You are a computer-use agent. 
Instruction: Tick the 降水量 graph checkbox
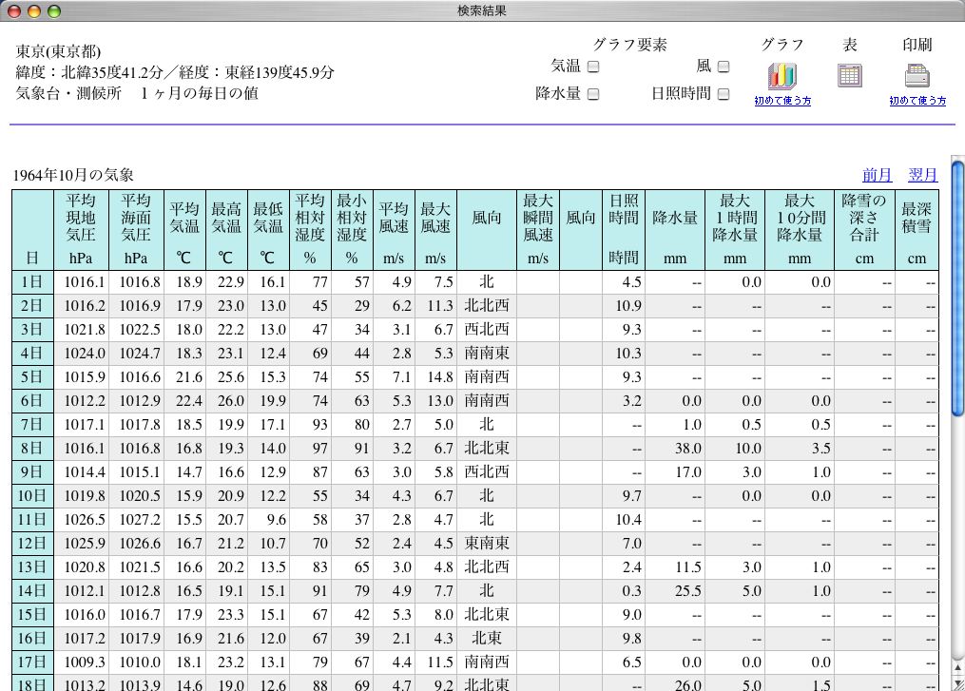593,94
